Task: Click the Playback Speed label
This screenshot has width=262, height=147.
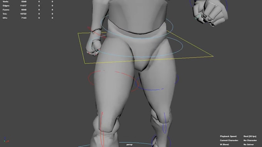Action: tap(228, 136)
